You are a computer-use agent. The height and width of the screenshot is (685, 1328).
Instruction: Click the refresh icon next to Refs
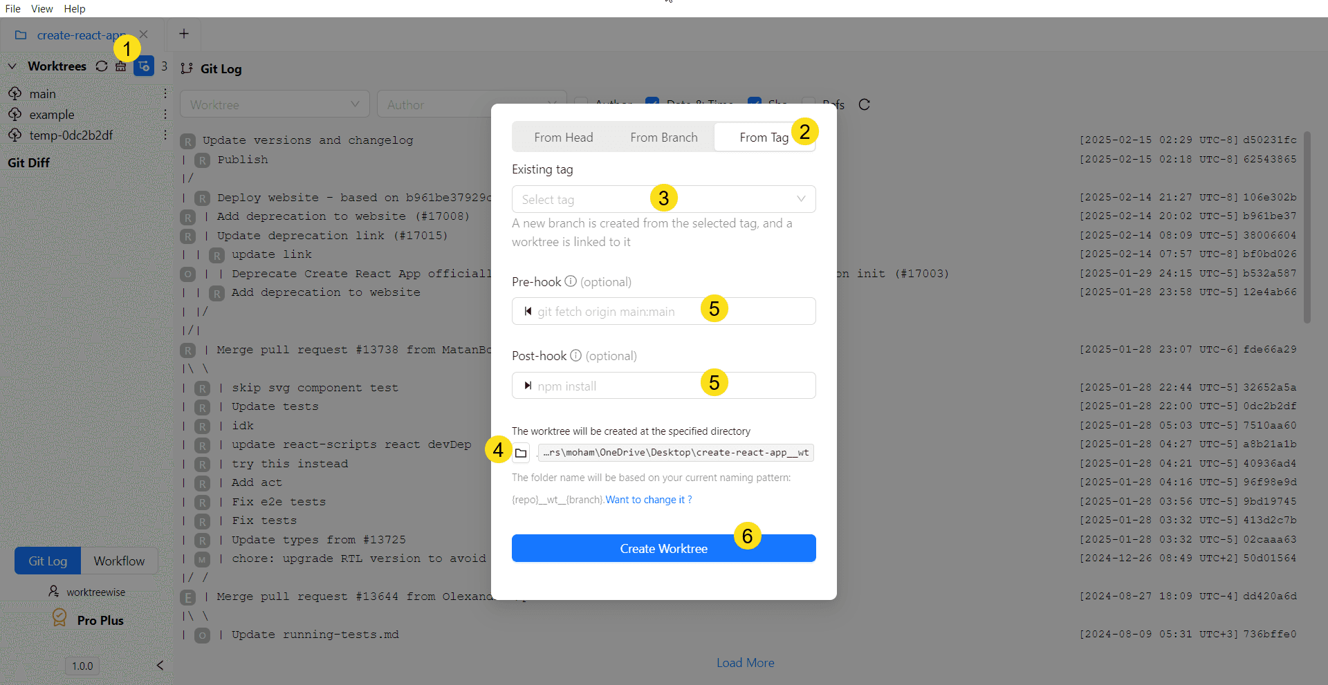(864, 104)
